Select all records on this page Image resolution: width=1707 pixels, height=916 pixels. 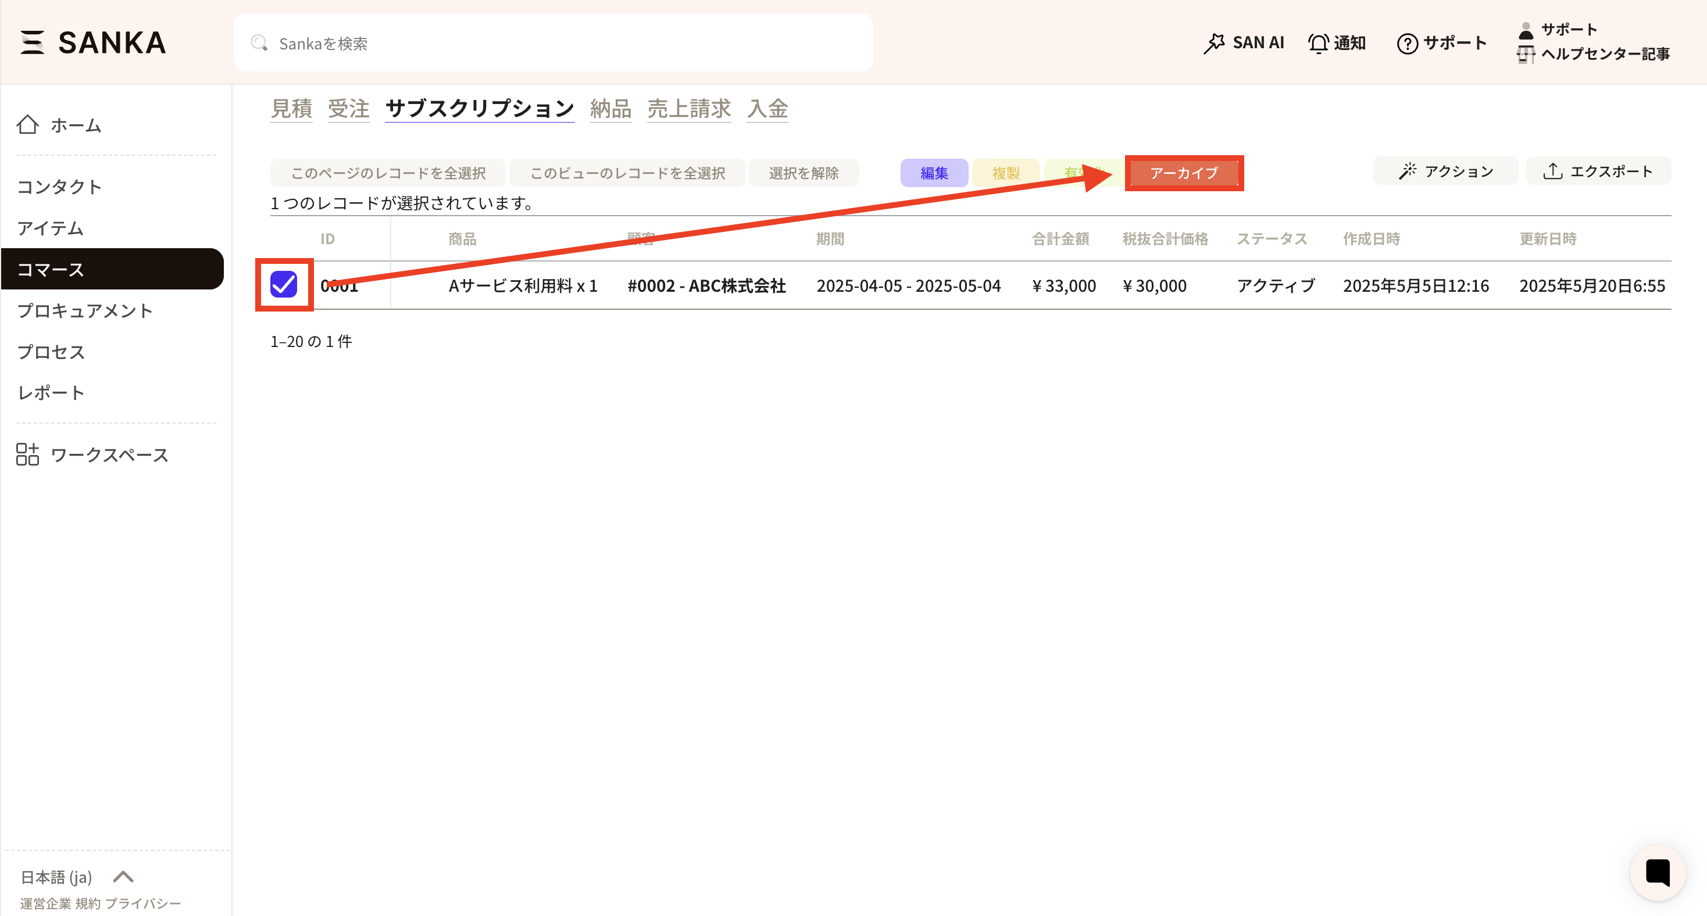click(388, 173)
